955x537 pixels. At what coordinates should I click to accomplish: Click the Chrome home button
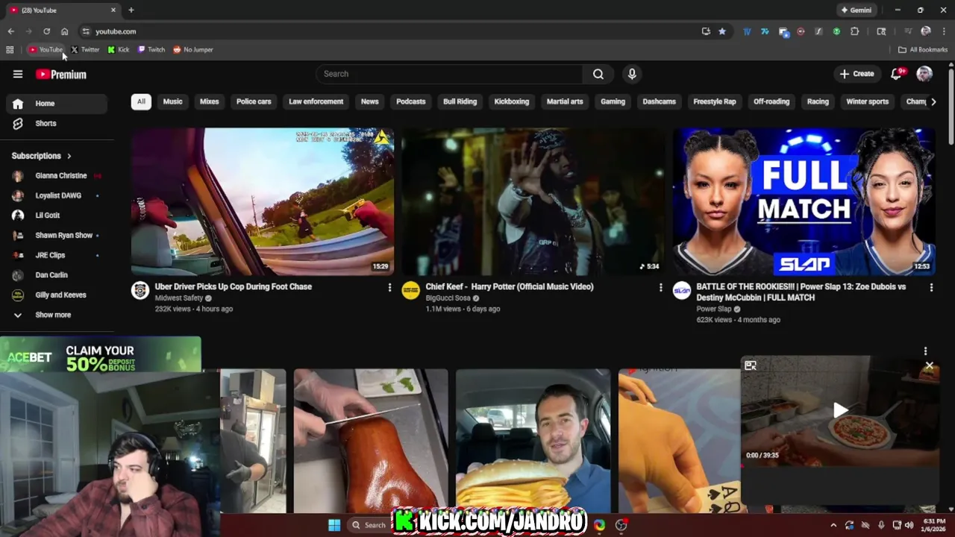click(64, 31)
